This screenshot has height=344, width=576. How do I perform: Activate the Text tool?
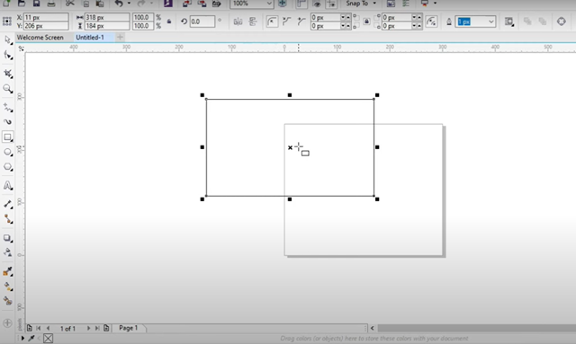pyautogui.click(x=8, y=186)
